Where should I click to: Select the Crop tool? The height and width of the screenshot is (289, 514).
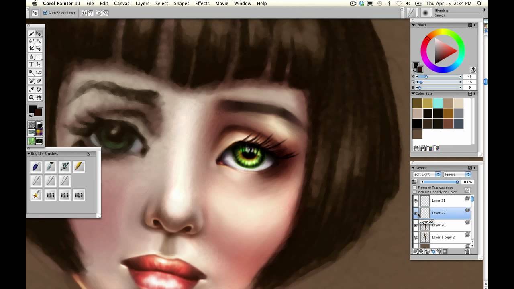(x=31, y=49)
